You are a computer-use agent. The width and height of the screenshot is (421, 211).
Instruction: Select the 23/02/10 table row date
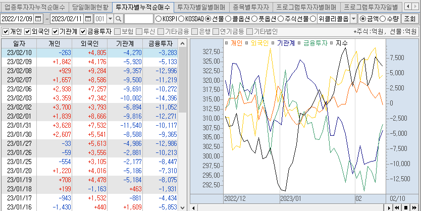(19, 52)
